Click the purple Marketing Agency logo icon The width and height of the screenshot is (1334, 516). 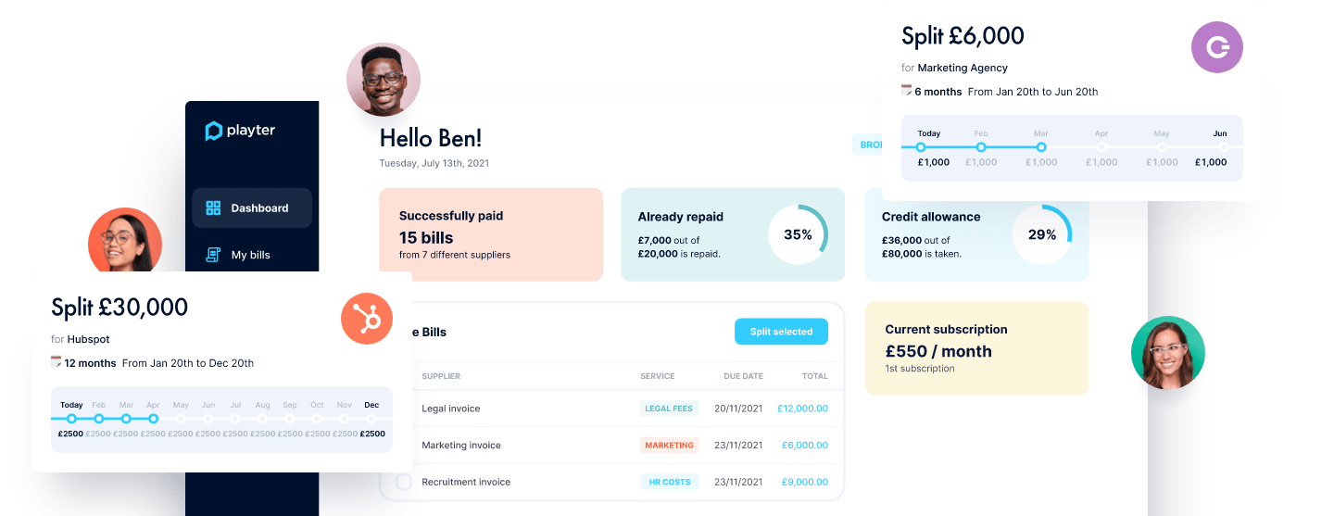coord(1217,47)
